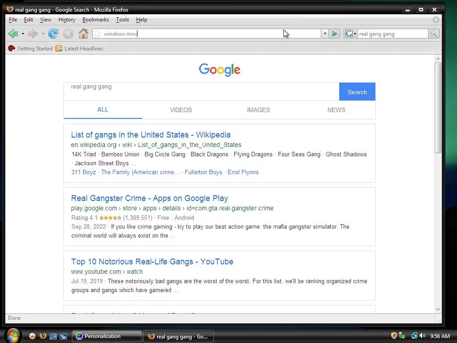
Task: Open the History menu
Action: 67,20
